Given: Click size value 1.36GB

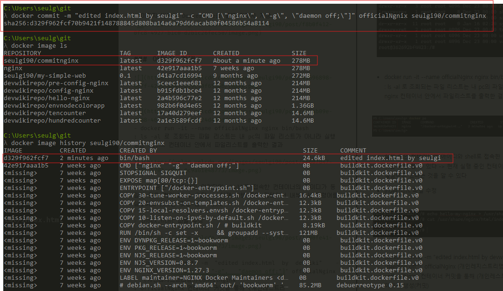Looking at the screenshot, I should pos(303,105).
